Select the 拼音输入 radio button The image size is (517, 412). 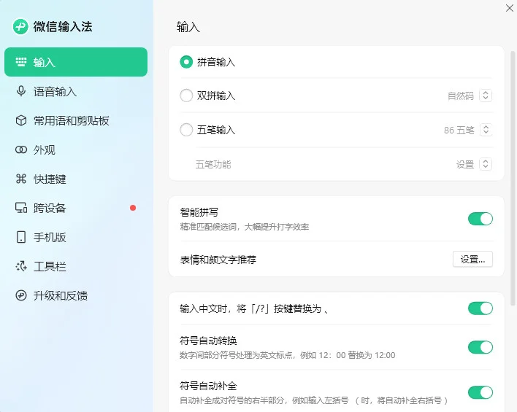point(186,62)
